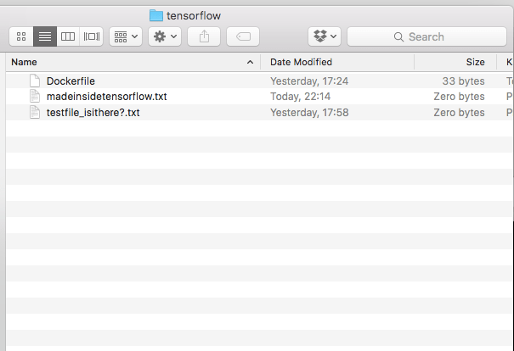The image size is (514, 351).
Task: Switch to list view
Action: 45,36
